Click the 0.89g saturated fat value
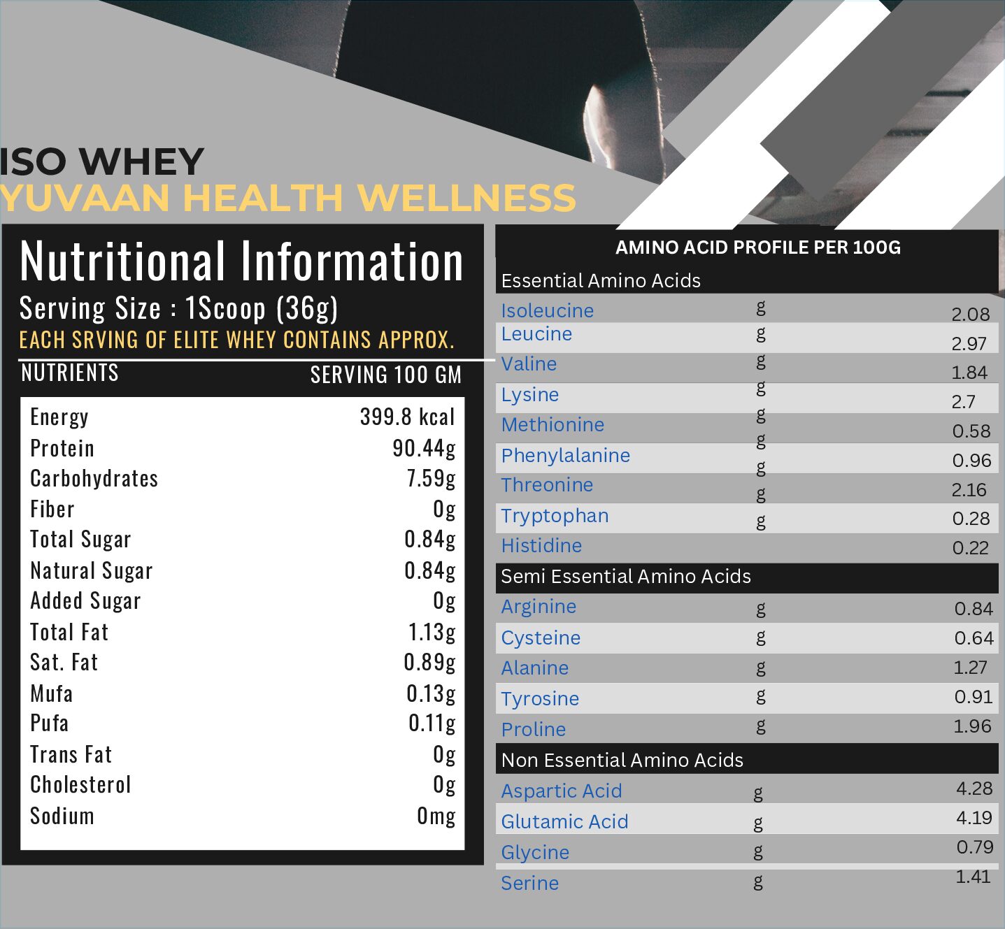This screenshot has width=1005, height=929. 430,663
